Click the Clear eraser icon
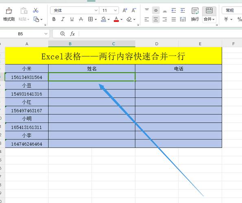 pos(129,19)
